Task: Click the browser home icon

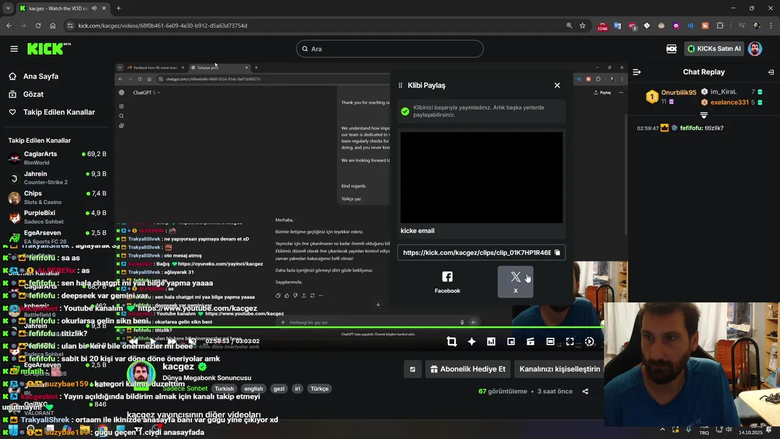Action: (x=52, y=26)
